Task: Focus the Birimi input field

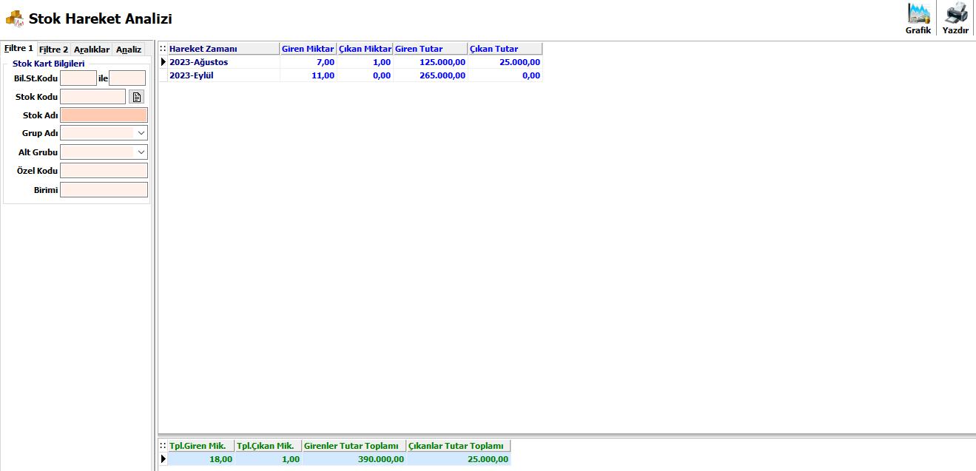Action: 104,190
